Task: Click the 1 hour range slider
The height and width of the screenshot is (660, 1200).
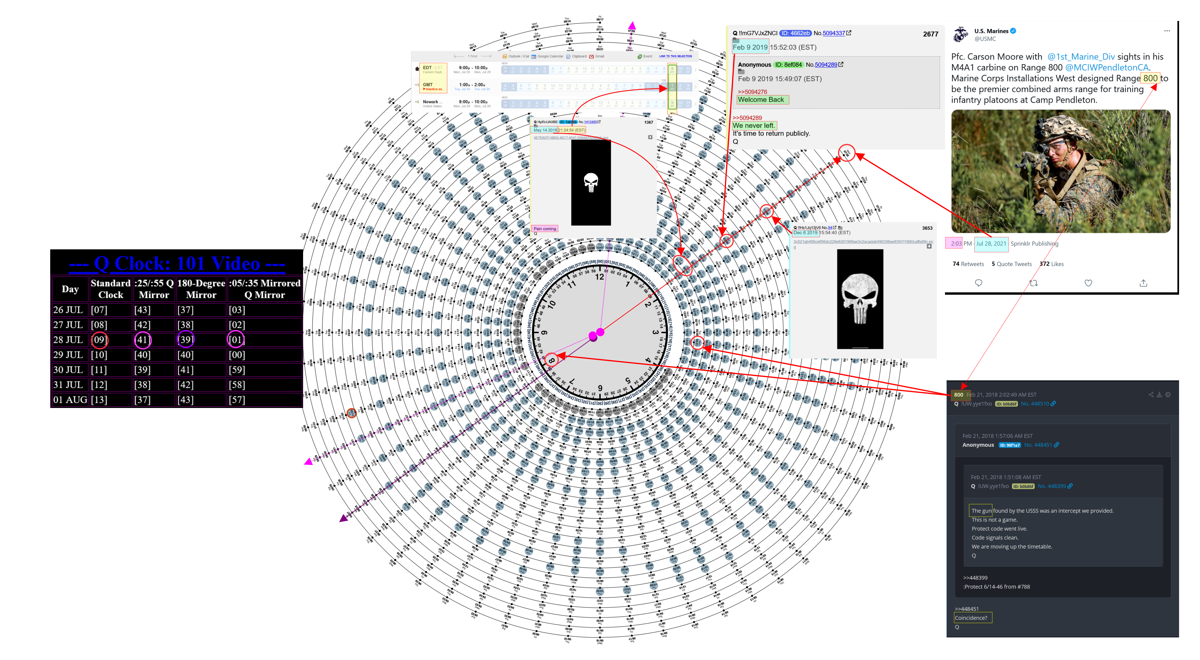Action: [x=473, y=56]
